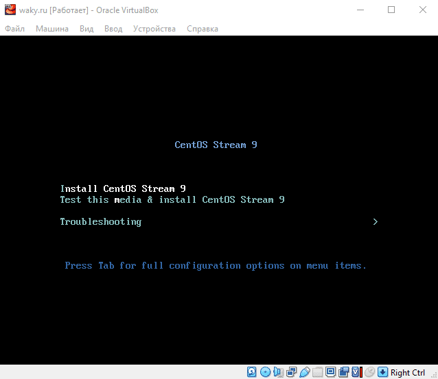The height and width of the screenshot is (379, 438).
Task: Open the Машина menu
Action: pos(52,29)
